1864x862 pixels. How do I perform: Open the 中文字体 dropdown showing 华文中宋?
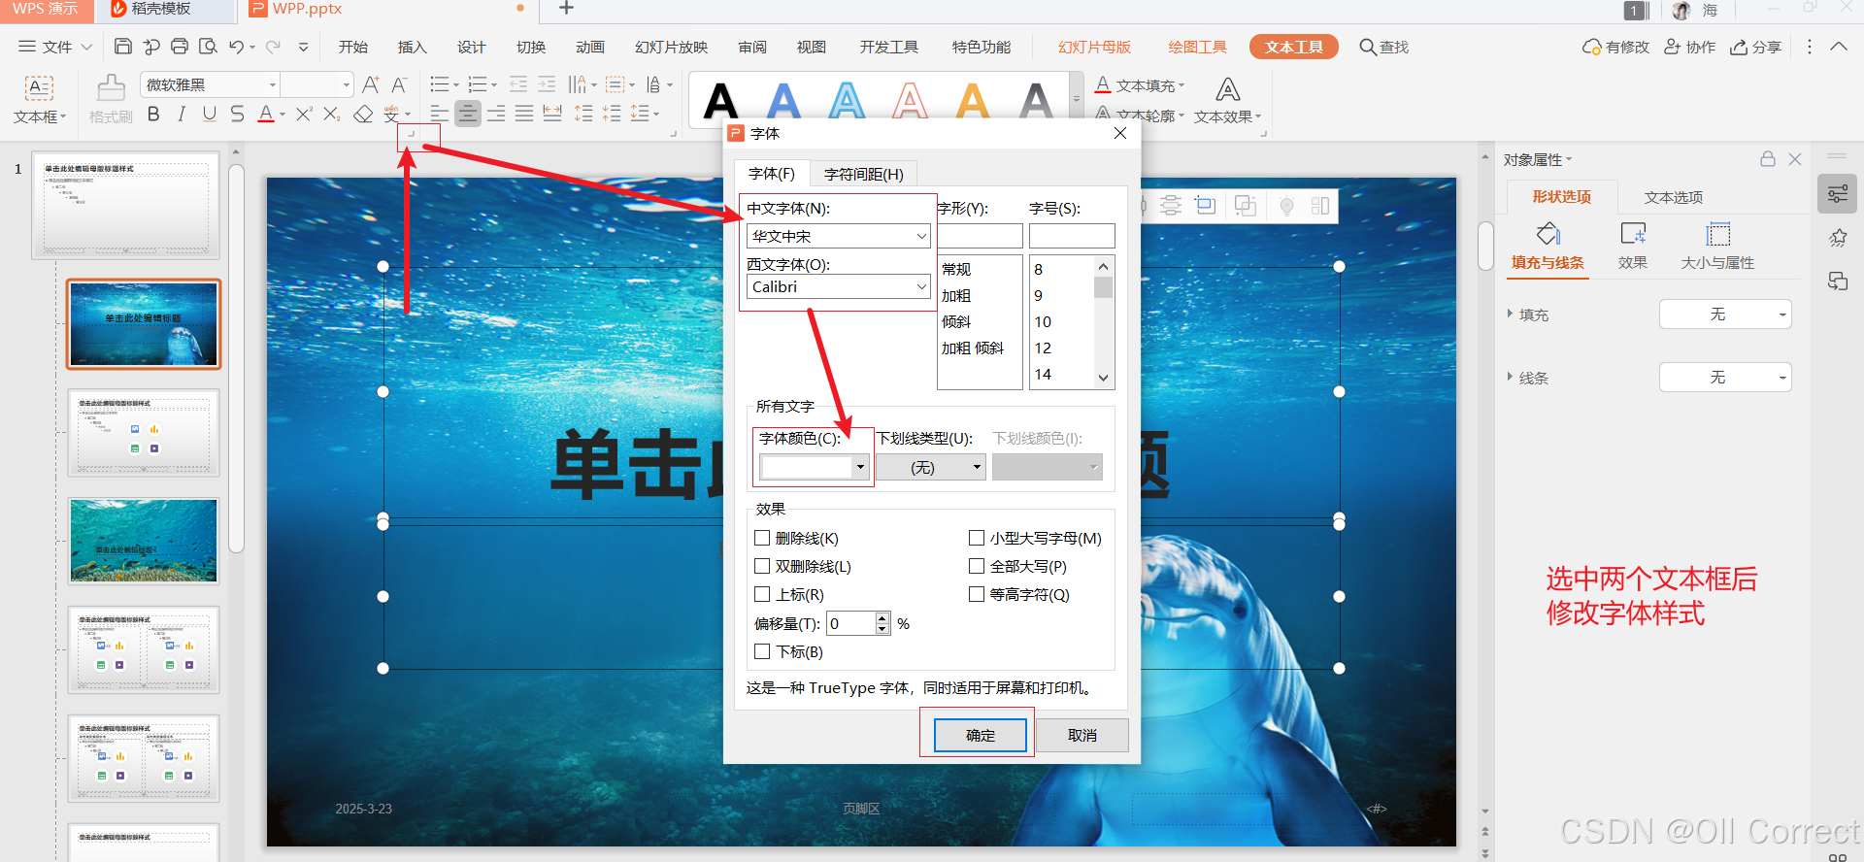[839, 236]
